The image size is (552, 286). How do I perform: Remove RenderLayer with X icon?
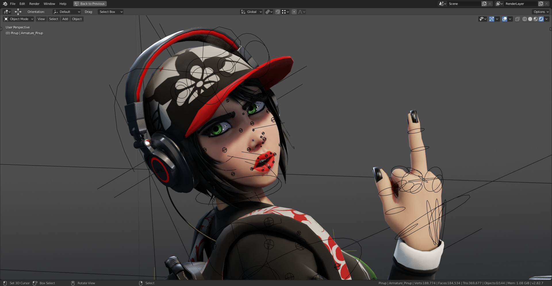[547, 4]
